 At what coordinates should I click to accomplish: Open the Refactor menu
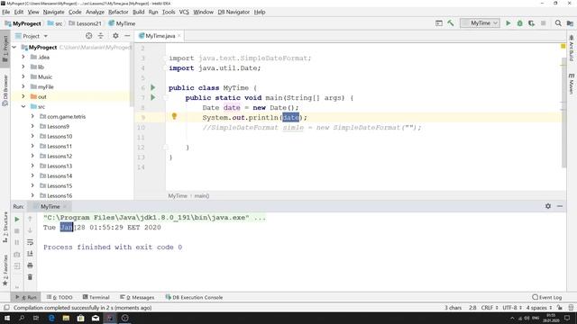118,12
